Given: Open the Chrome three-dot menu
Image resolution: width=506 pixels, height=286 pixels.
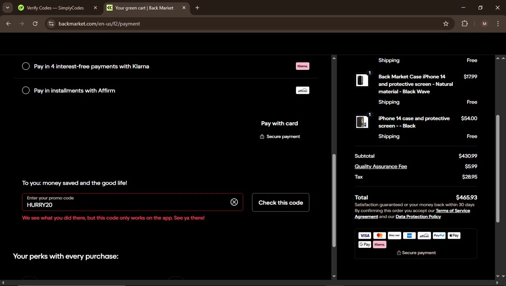Looking at the screenshot, I should [498, 24].
